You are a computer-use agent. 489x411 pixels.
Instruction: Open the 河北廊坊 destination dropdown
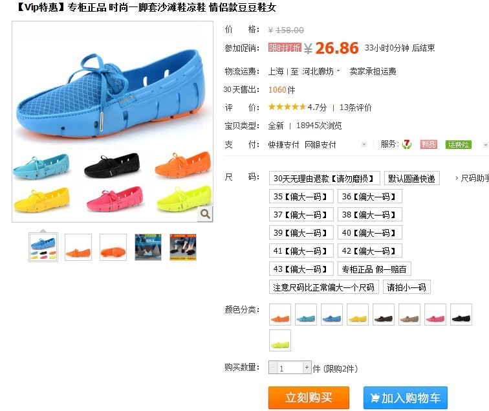tap(321, 71)
